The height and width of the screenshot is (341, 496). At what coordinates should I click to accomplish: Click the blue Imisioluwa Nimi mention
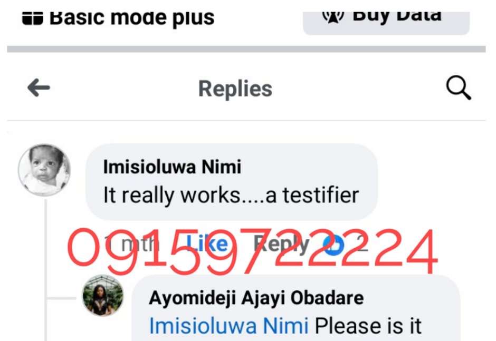(228, 326)
